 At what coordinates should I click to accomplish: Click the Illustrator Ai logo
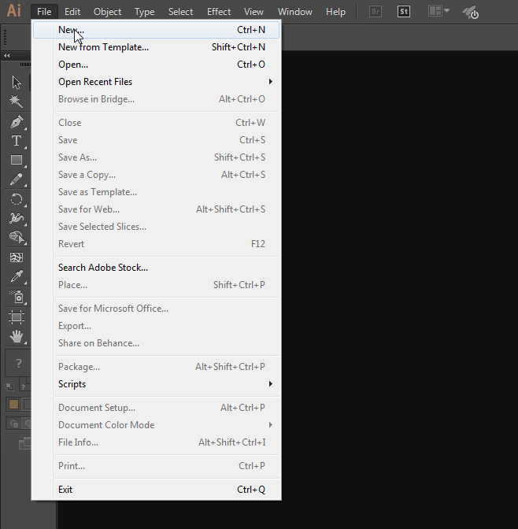[14, 10]
